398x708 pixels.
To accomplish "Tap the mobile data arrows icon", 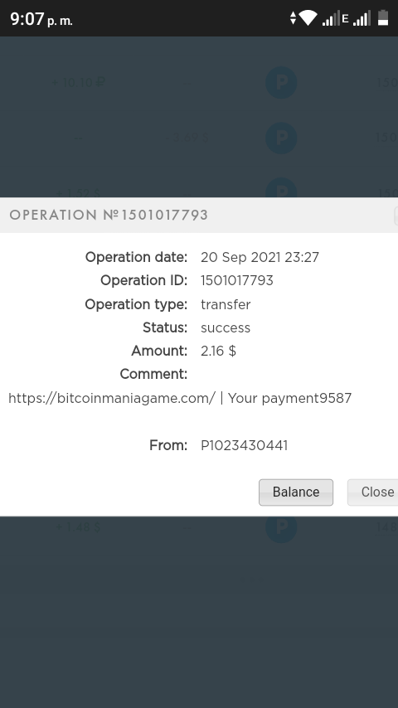I will (x=293, y=18).
